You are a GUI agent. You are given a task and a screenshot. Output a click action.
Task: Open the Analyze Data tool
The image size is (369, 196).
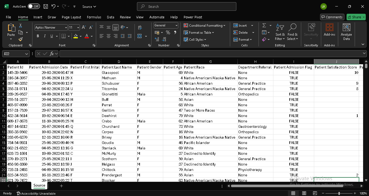pos(346,32)
